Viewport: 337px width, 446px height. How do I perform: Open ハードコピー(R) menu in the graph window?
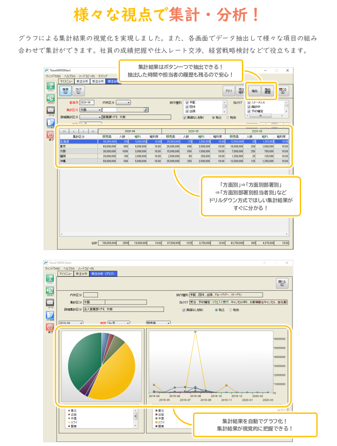click(86, 269)
